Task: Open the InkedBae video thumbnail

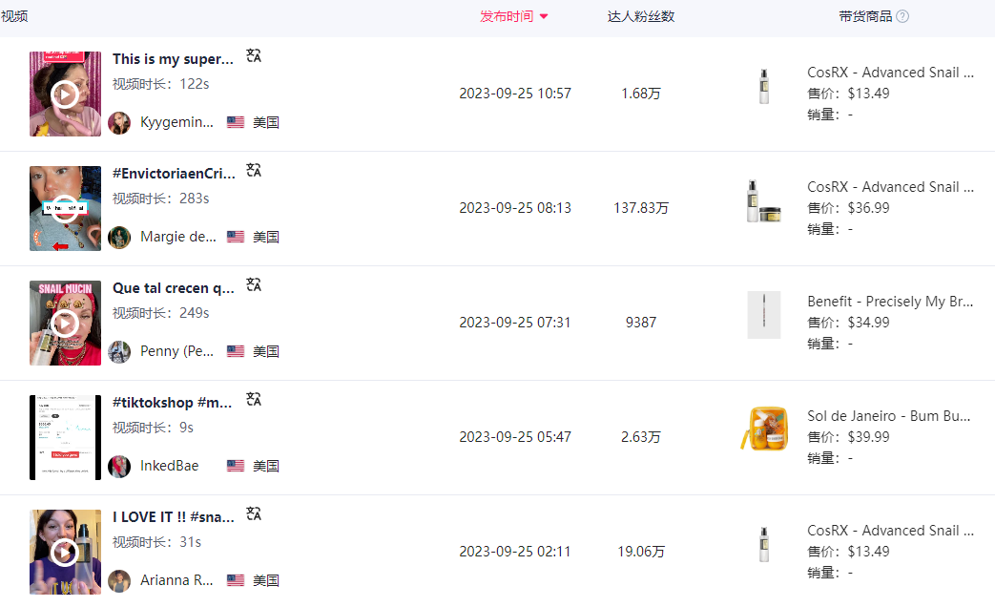Action: coord(65,437)
